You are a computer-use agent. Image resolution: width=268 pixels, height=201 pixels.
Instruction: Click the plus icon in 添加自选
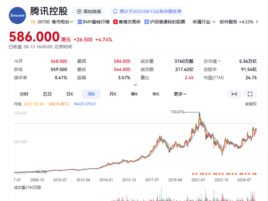coord(79,12)
